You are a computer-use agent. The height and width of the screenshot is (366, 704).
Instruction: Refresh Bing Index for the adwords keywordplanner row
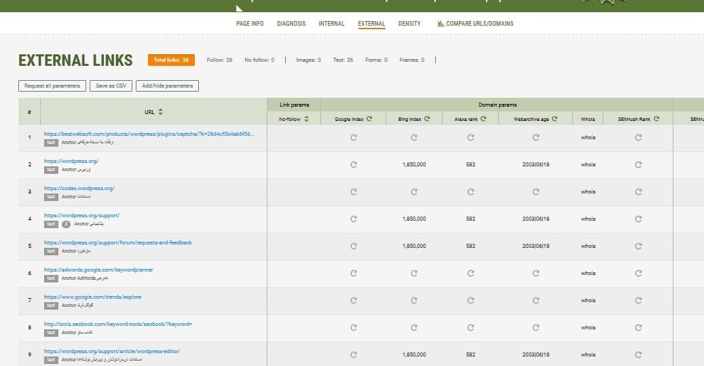pos(414,273)
